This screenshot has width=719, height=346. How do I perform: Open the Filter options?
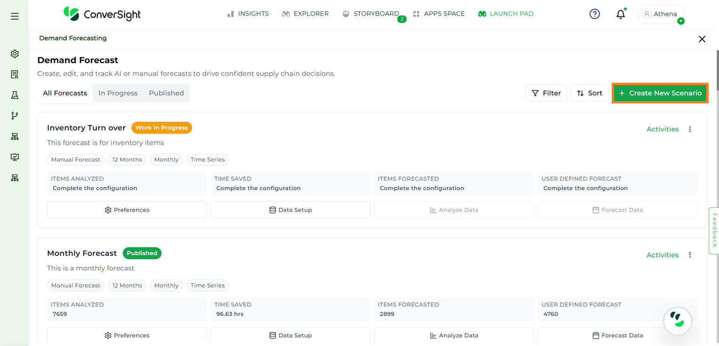click(546, 93)
